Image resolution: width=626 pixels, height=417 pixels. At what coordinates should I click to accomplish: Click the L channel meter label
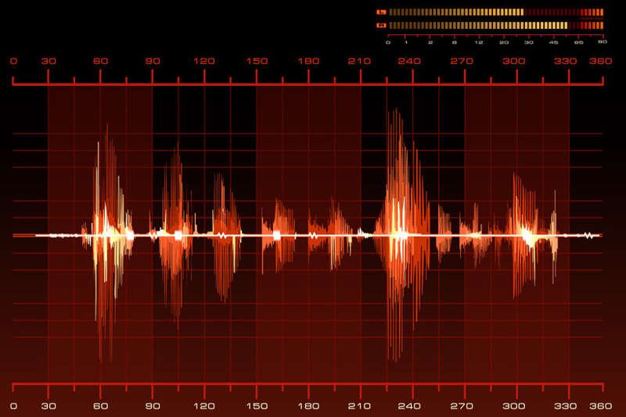point(381,12)
